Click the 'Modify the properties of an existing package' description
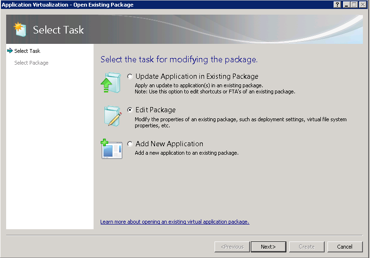This screenshot has width=370, height=258. point(241,122)
